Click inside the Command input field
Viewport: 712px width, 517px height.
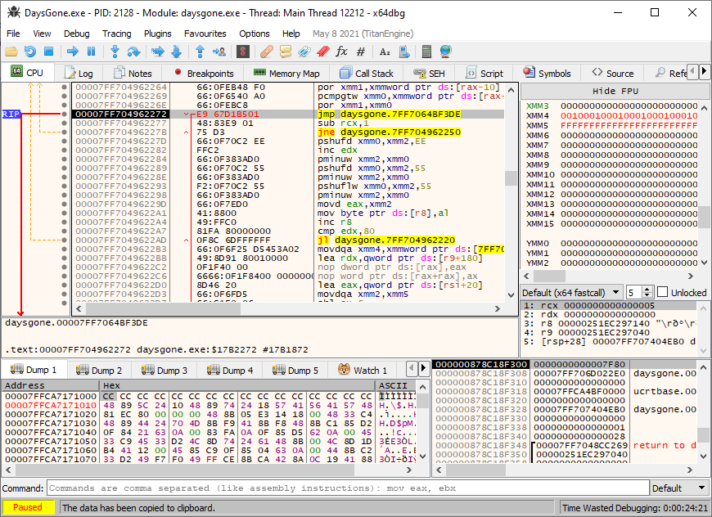[x=344, y=488]
